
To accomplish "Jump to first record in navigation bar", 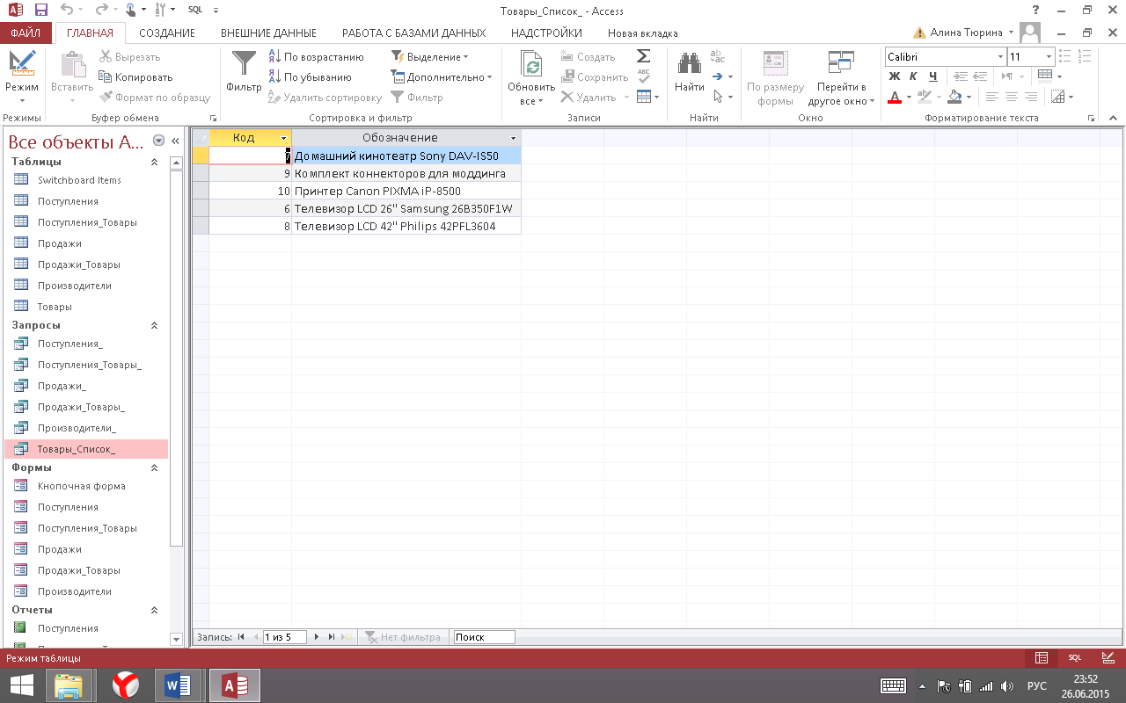I will click(x=241, y=637).
